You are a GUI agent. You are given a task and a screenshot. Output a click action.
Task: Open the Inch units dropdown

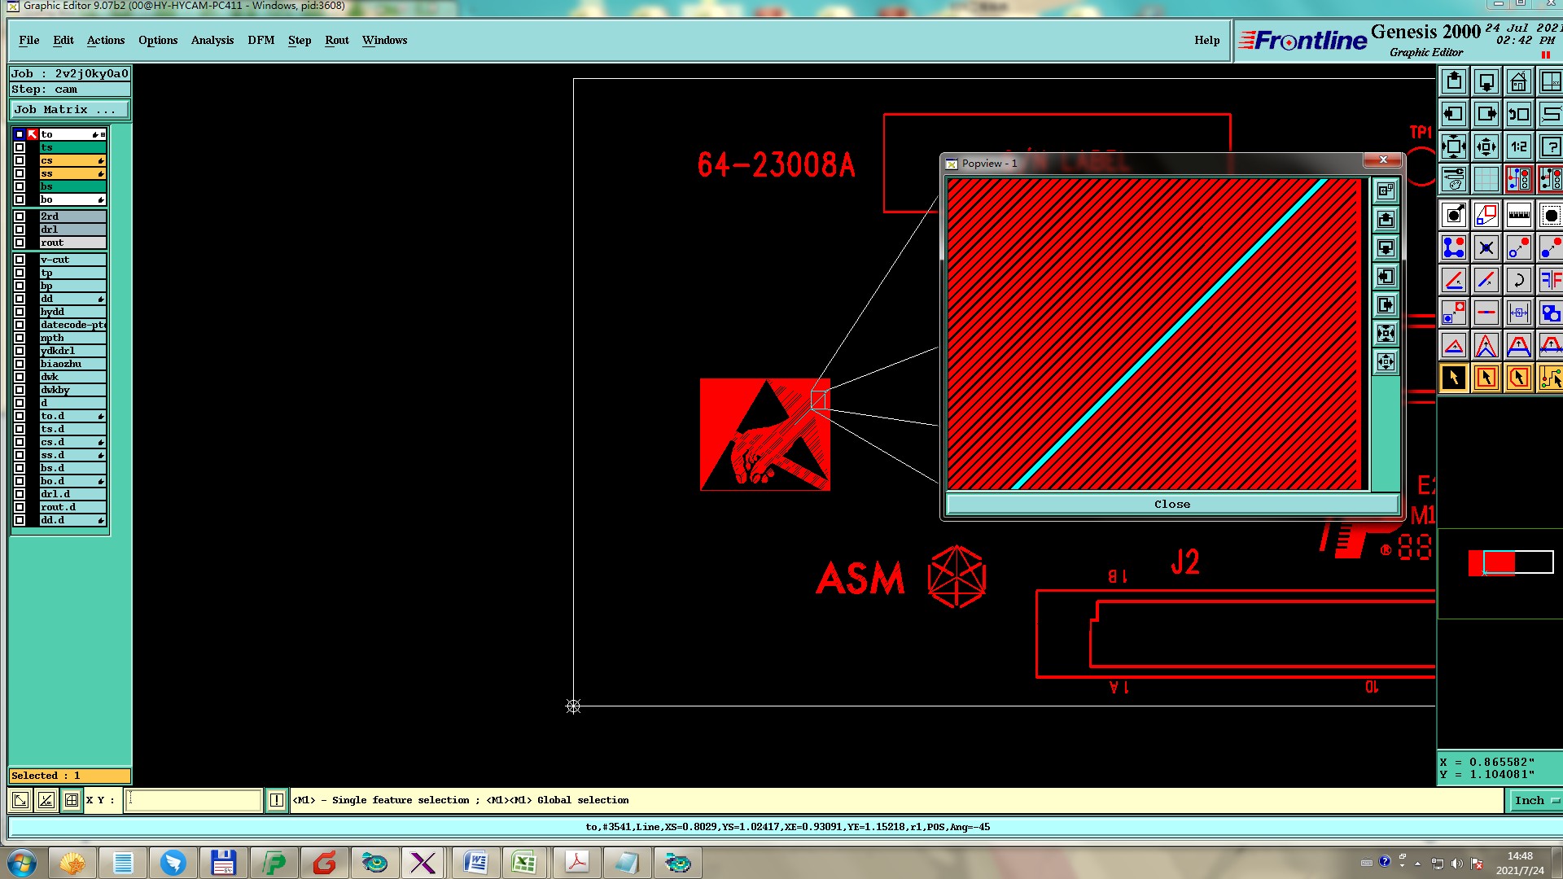(x=1535, y=801)
